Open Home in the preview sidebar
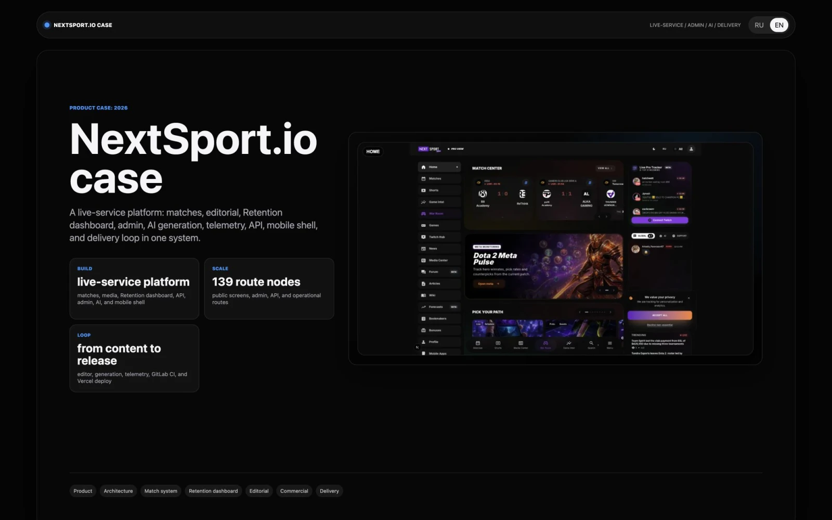Viewport: 832px width, 520px height. [x=439, y=167]
